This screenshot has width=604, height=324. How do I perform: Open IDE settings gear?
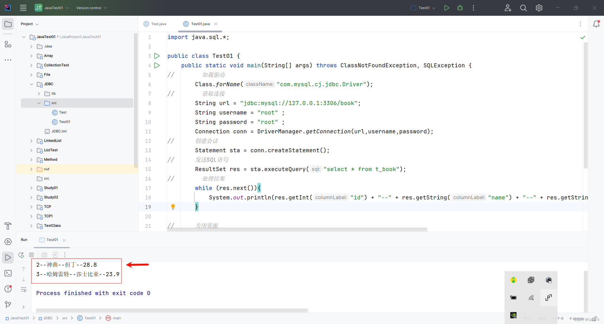[539, 8]
